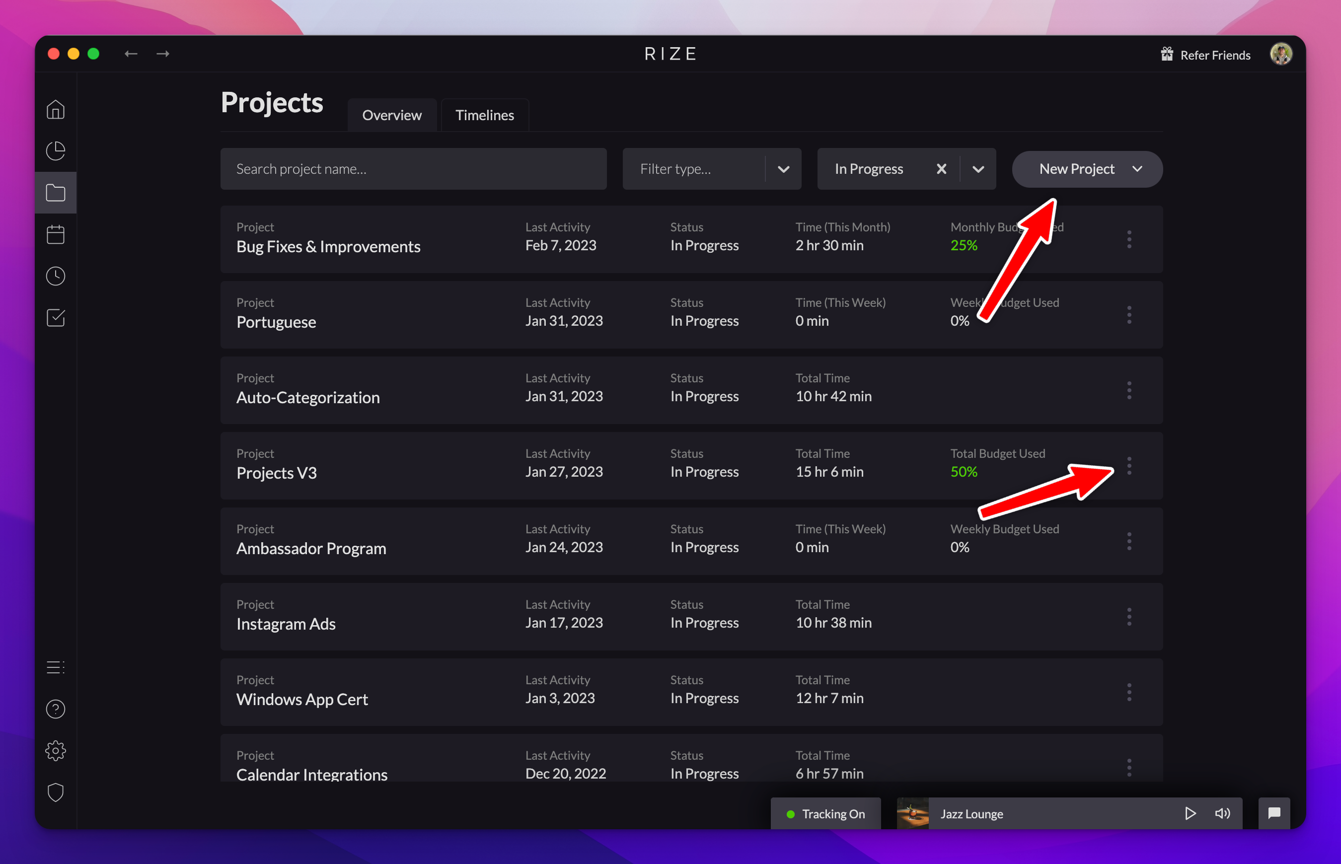This screenshot has height=864, width=1341.
Task: Open options menu for Calendar Integrations
Action: (x=1129, y=767)
